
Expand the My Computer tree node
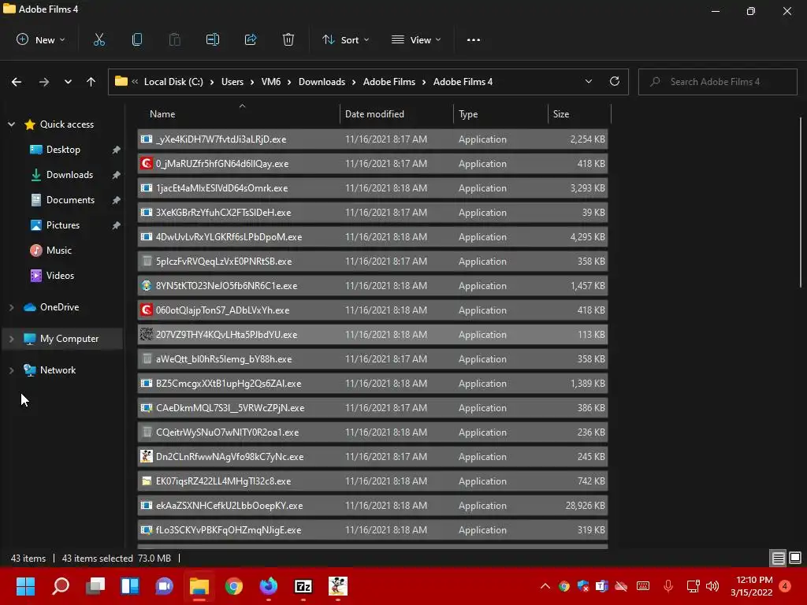(11, 339)
